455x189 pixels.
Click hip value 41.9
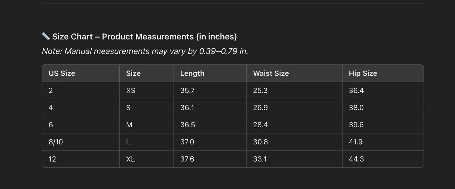(355, 142)
